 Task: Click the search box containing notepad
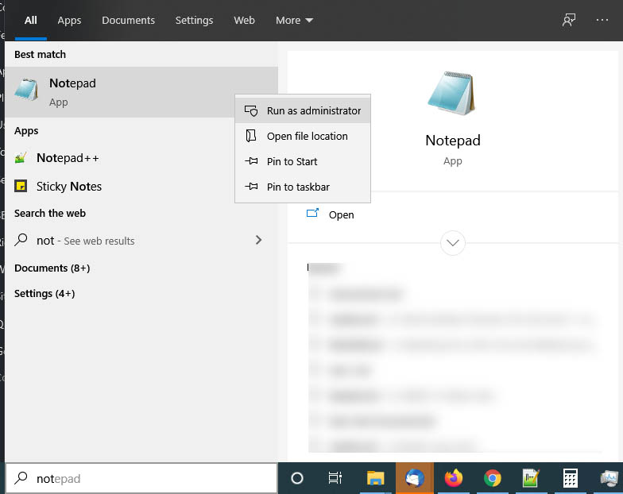click(x=143, y=478)
